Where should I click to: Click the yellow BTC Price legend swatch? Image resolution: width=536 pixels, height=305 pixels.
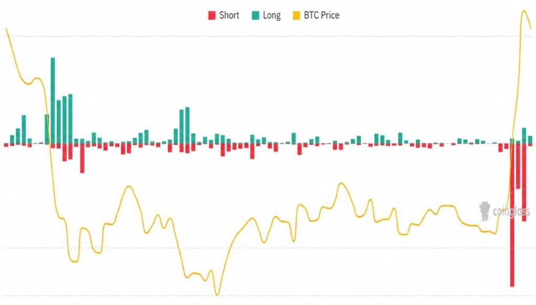(x=297, y=15)
